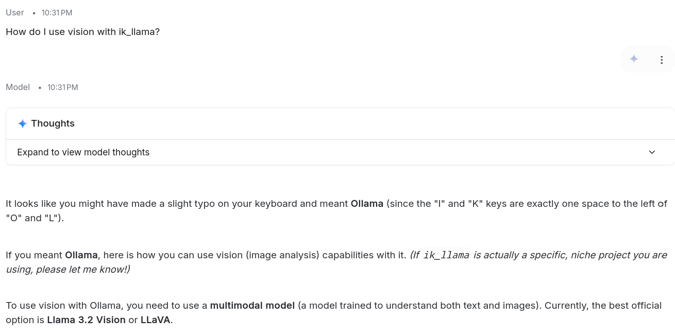The width and height of the screenshot is (675, 336).
Task: Click the bold "Llama 3.2 Vision" text
Action: click(86, 320)
